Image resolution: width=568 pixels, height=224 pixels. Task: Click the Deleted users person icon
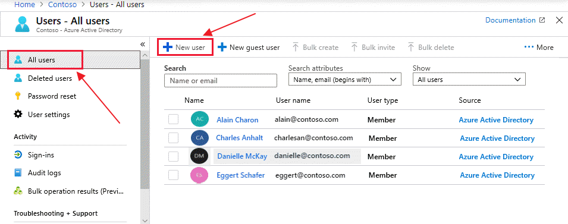[x=18, y=78]
